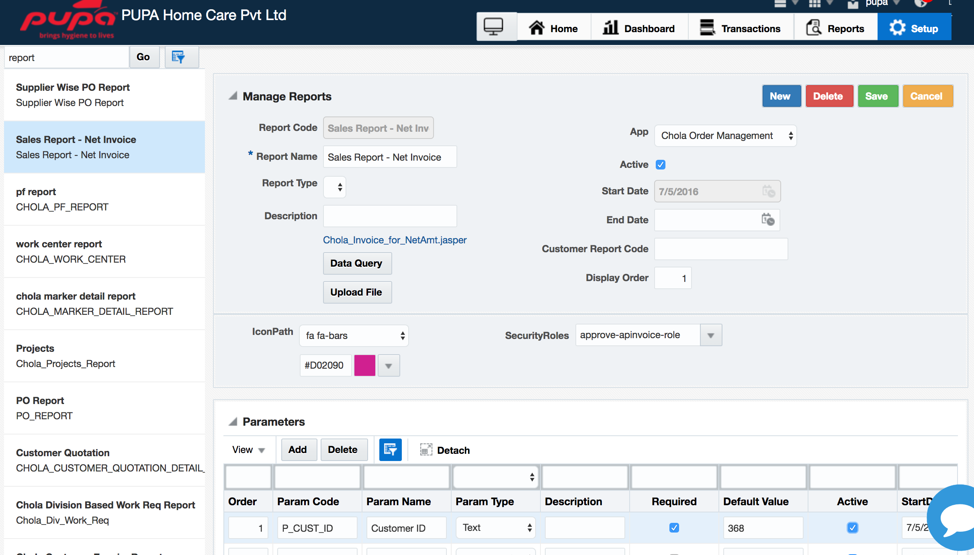Collapse the Parameters panel
974x555 pixels.
[233, 421]
